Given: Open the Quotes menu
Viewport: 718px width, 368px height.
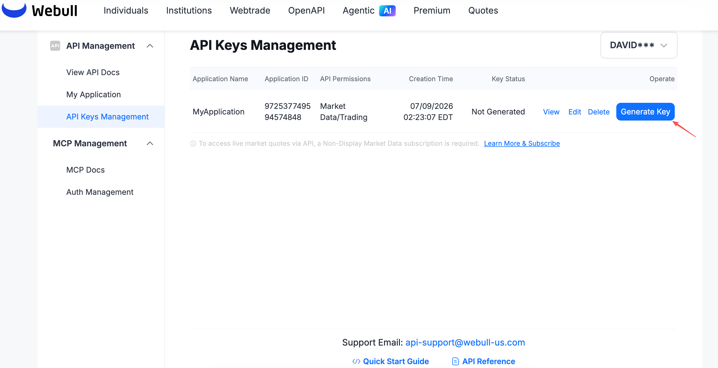Looking at the screenshot, I should (x=483, y=11).
